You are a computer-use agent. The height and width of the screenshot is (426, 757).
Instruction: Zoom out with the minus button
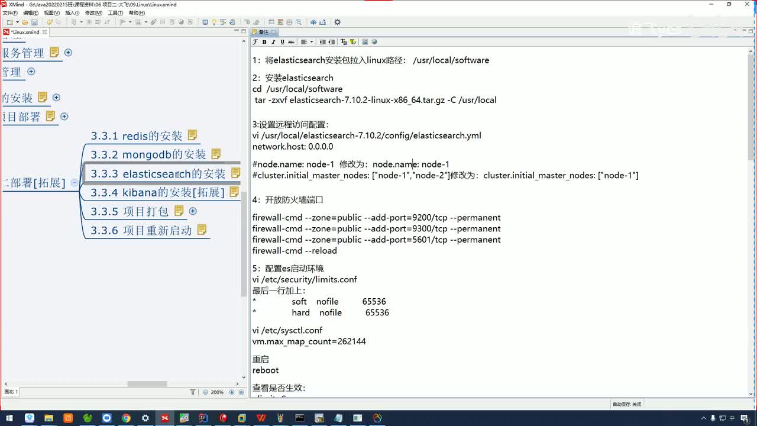pyautogui.click(x=205, y=392)
